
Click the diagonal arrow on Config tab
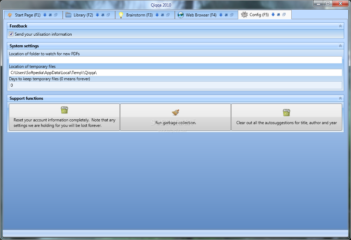[278, 14]
